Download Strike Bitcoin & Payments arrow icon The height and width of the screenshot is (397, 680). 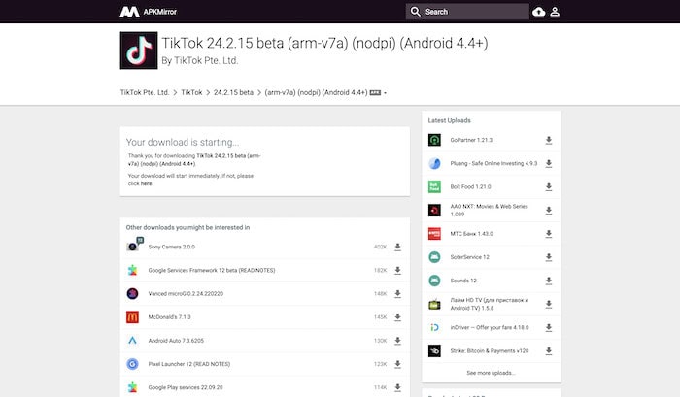[549, 350]
